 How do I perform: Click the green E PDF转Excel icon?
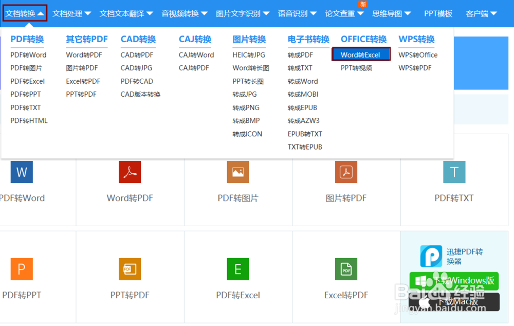(238, 269)
